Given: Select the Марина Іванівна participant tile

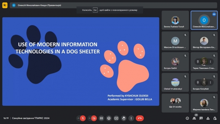Looking at the screenshot, I should pos(204,103).
